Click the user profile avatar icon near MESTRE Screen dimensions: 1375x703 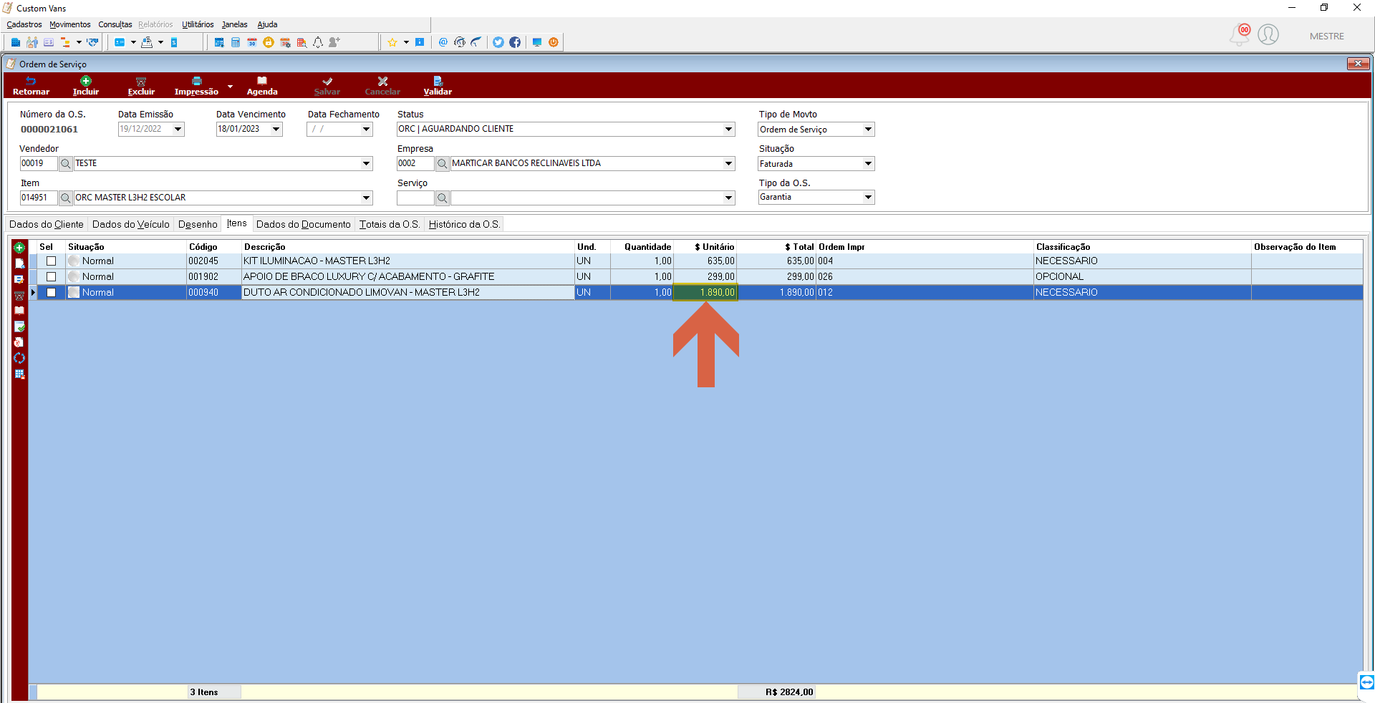tap(1268, 34)
